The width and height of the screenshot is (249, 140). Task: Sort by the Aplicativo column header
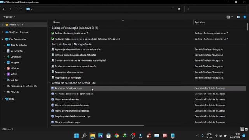click(200, 22)
